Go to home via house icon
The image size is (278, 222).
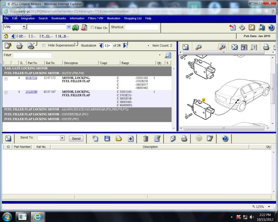(x=6, y=36)
